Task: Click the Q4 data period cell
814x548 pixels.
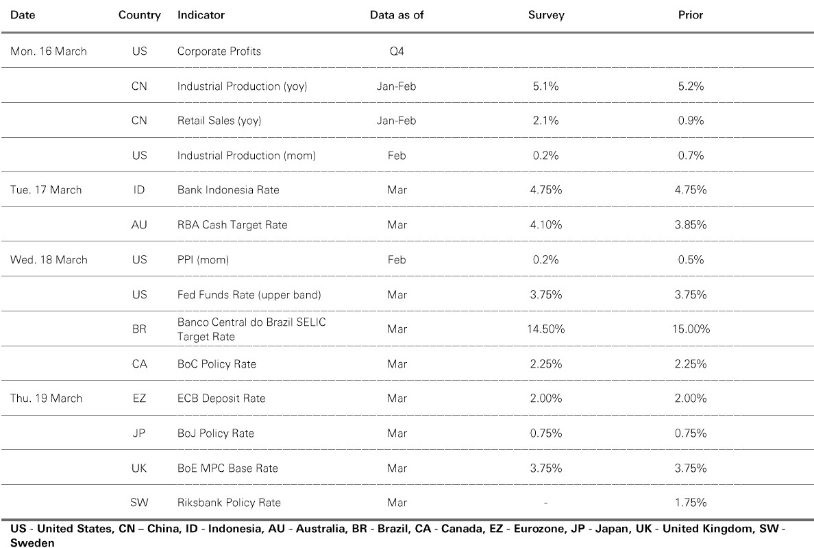Action: pyautogui.click(x=397, y=51)
